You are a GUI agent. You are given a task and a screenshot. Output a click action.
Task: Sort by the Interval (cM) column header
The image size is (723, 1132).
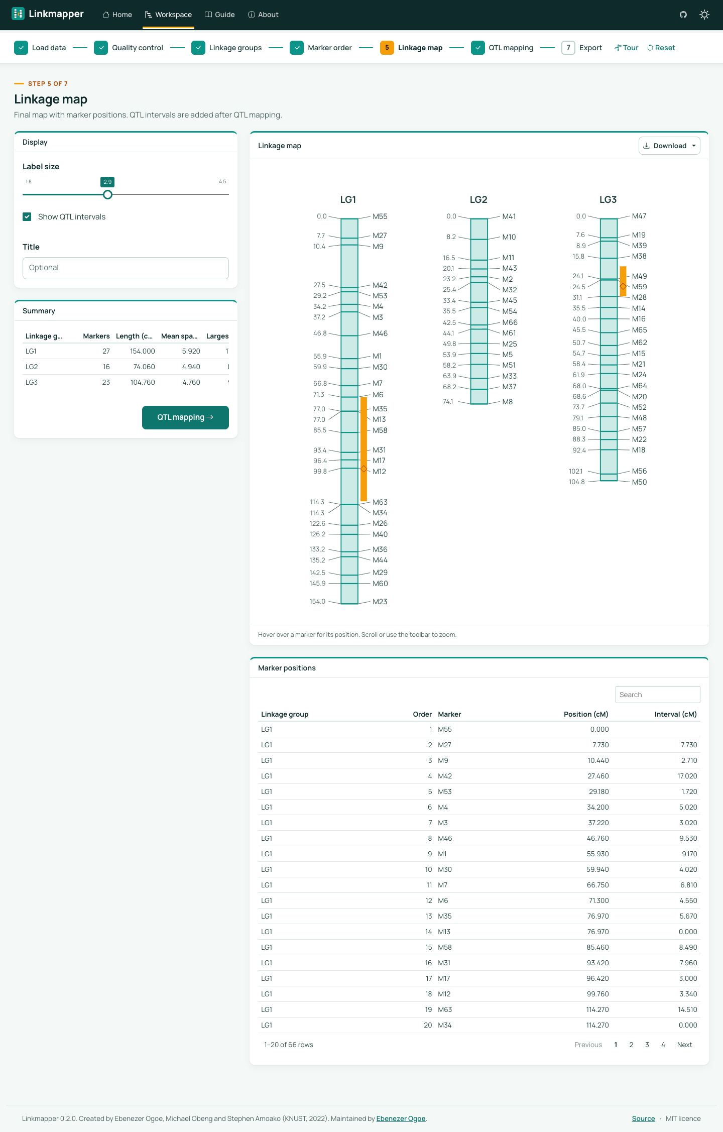click(x=676, y=714)
